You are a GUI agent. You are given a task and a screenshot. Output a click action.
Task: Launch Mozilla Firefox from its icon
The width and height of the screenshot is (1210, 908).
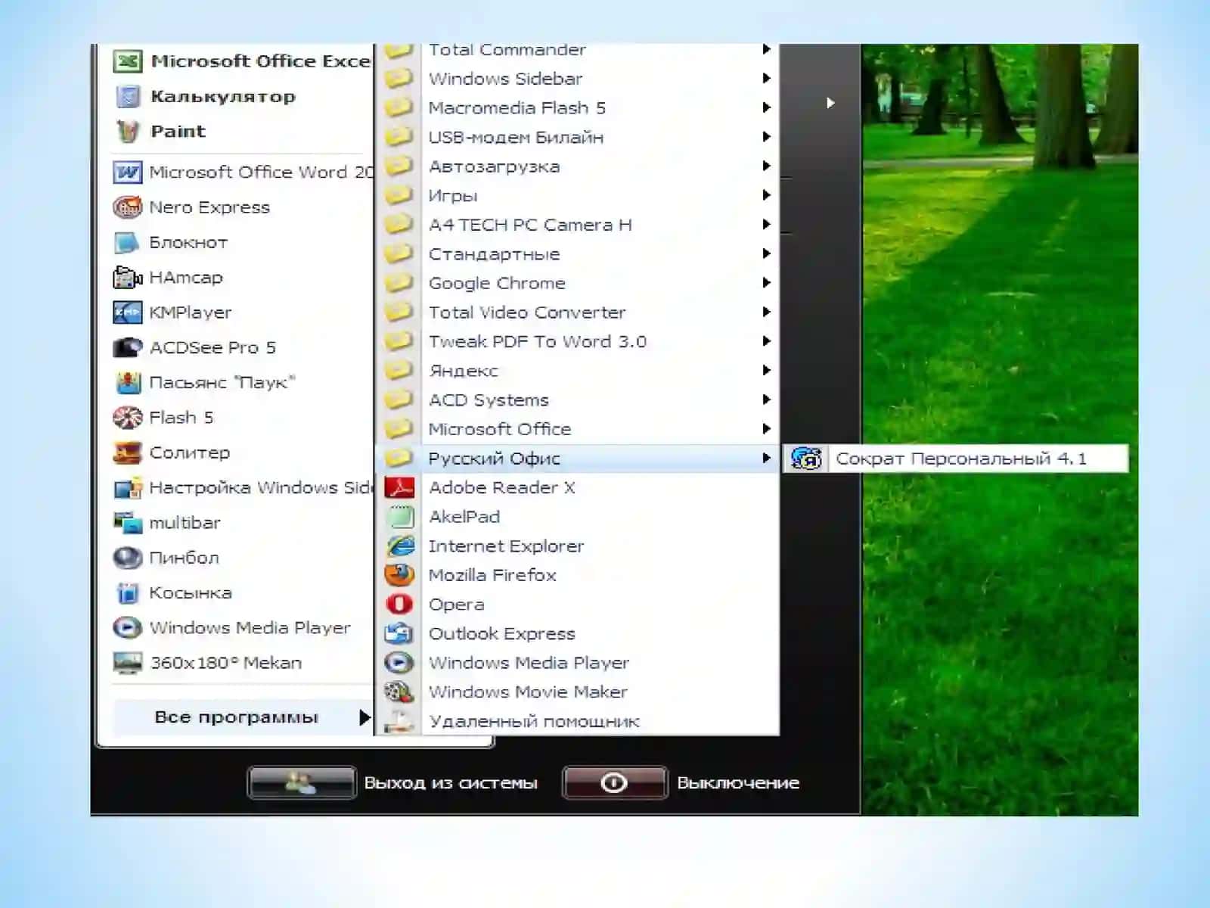[399, 575]
